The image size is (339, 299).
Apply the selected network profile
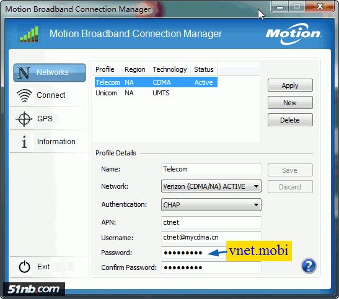[x=290, y=85]
